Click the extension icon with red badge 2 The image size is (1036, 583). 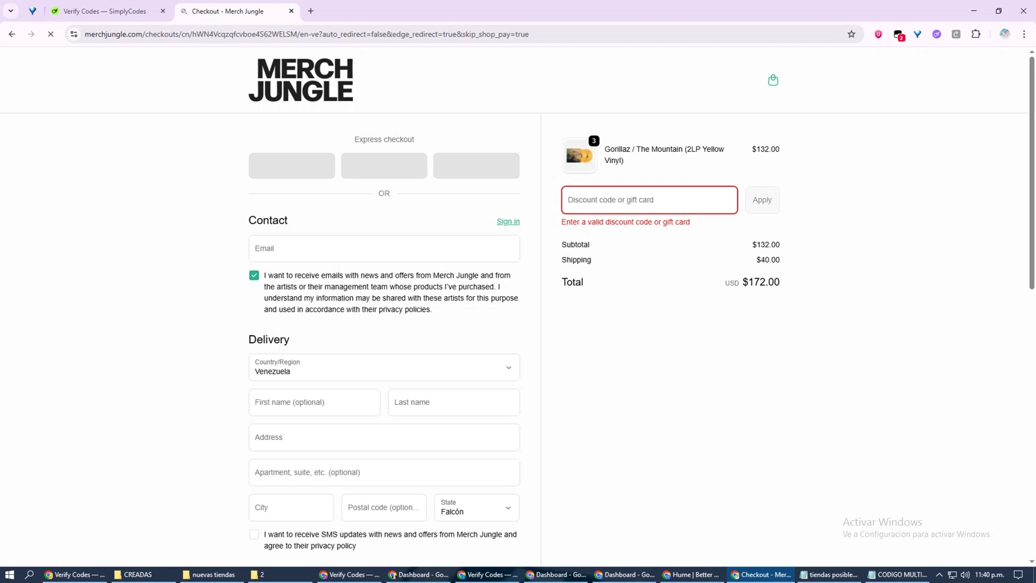[899, 35]
